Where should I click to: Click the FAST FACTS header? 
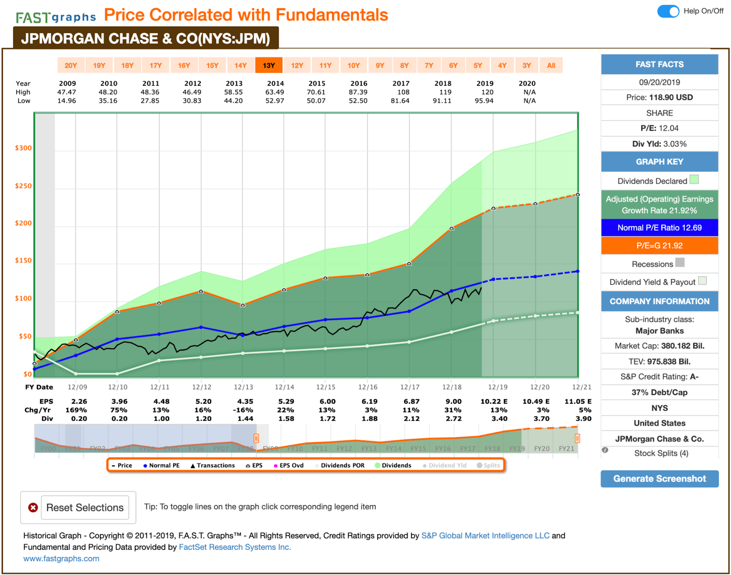659,64
